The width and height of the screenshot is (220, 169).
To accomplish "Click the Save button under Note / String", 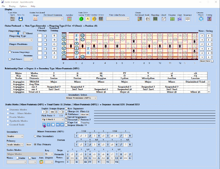I will (x=208, y=61).
